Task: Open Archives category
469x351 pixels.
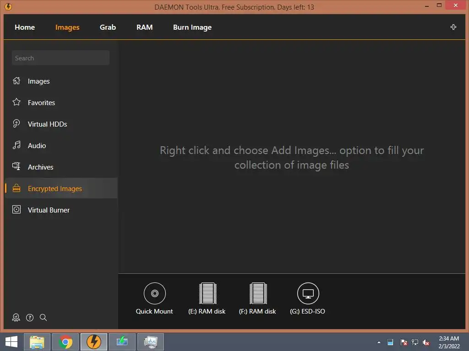Action: (x=40, y=167)
